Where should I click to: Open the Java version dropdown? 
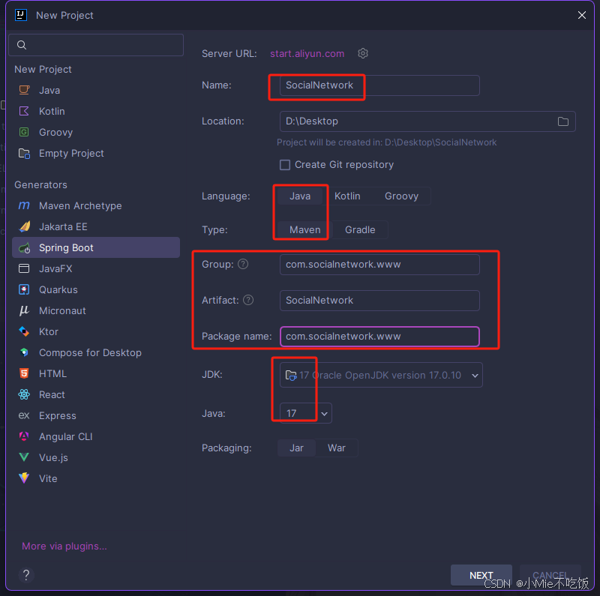tap(306, 413)
